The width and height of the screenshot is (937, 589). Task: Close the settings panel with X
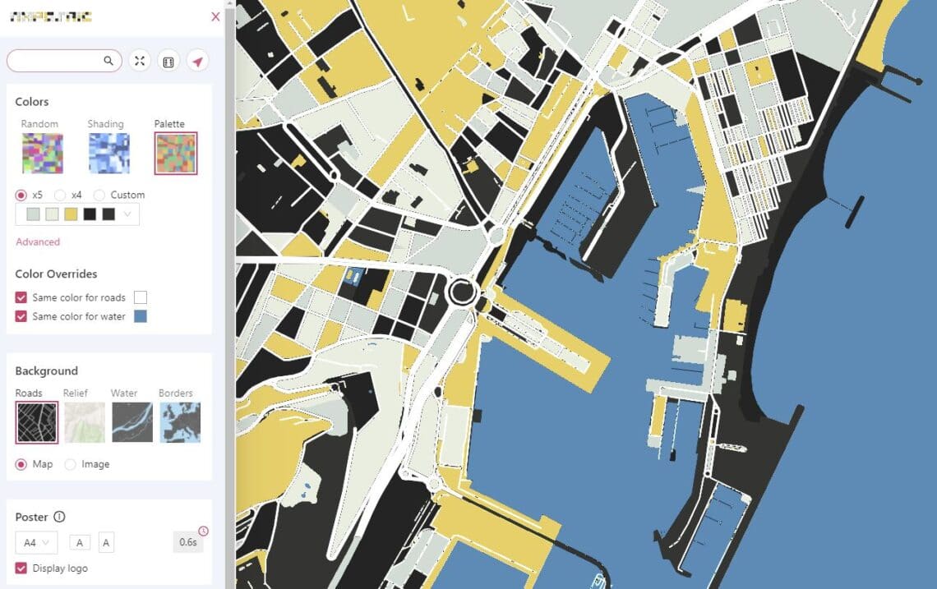pyautogui.click(x=215, y=16)
